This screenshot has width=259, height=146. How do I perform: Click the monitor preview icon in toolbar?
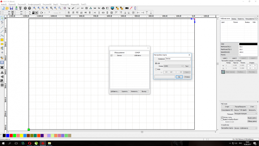pyautogui.click(x=112, y=8)
